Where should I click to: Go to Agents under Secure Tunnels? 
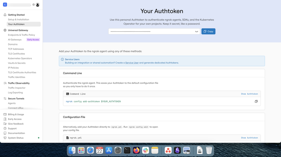point(12,103)
